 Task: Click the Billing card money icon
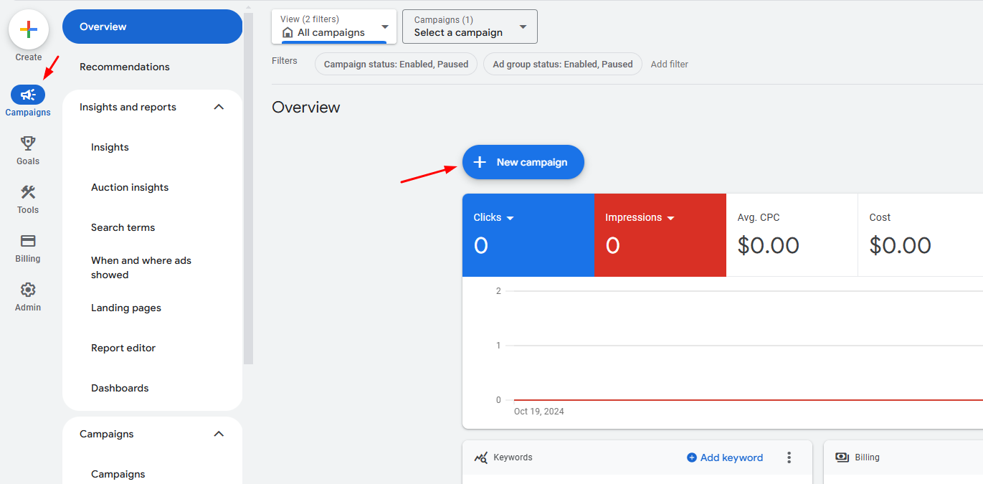point(842,457)
